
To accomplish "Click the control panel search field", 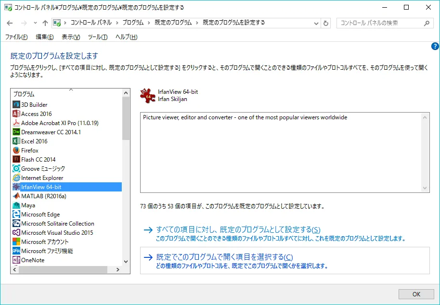I will (x=380, y=23).
